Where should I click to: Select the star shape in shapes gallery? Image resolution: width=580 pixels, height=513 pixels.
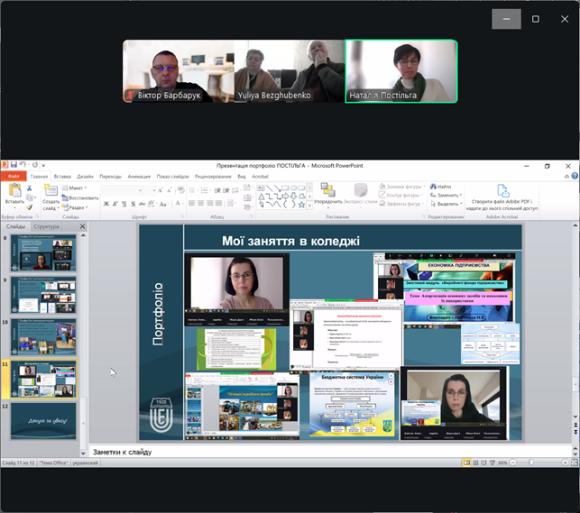(301, 205)
